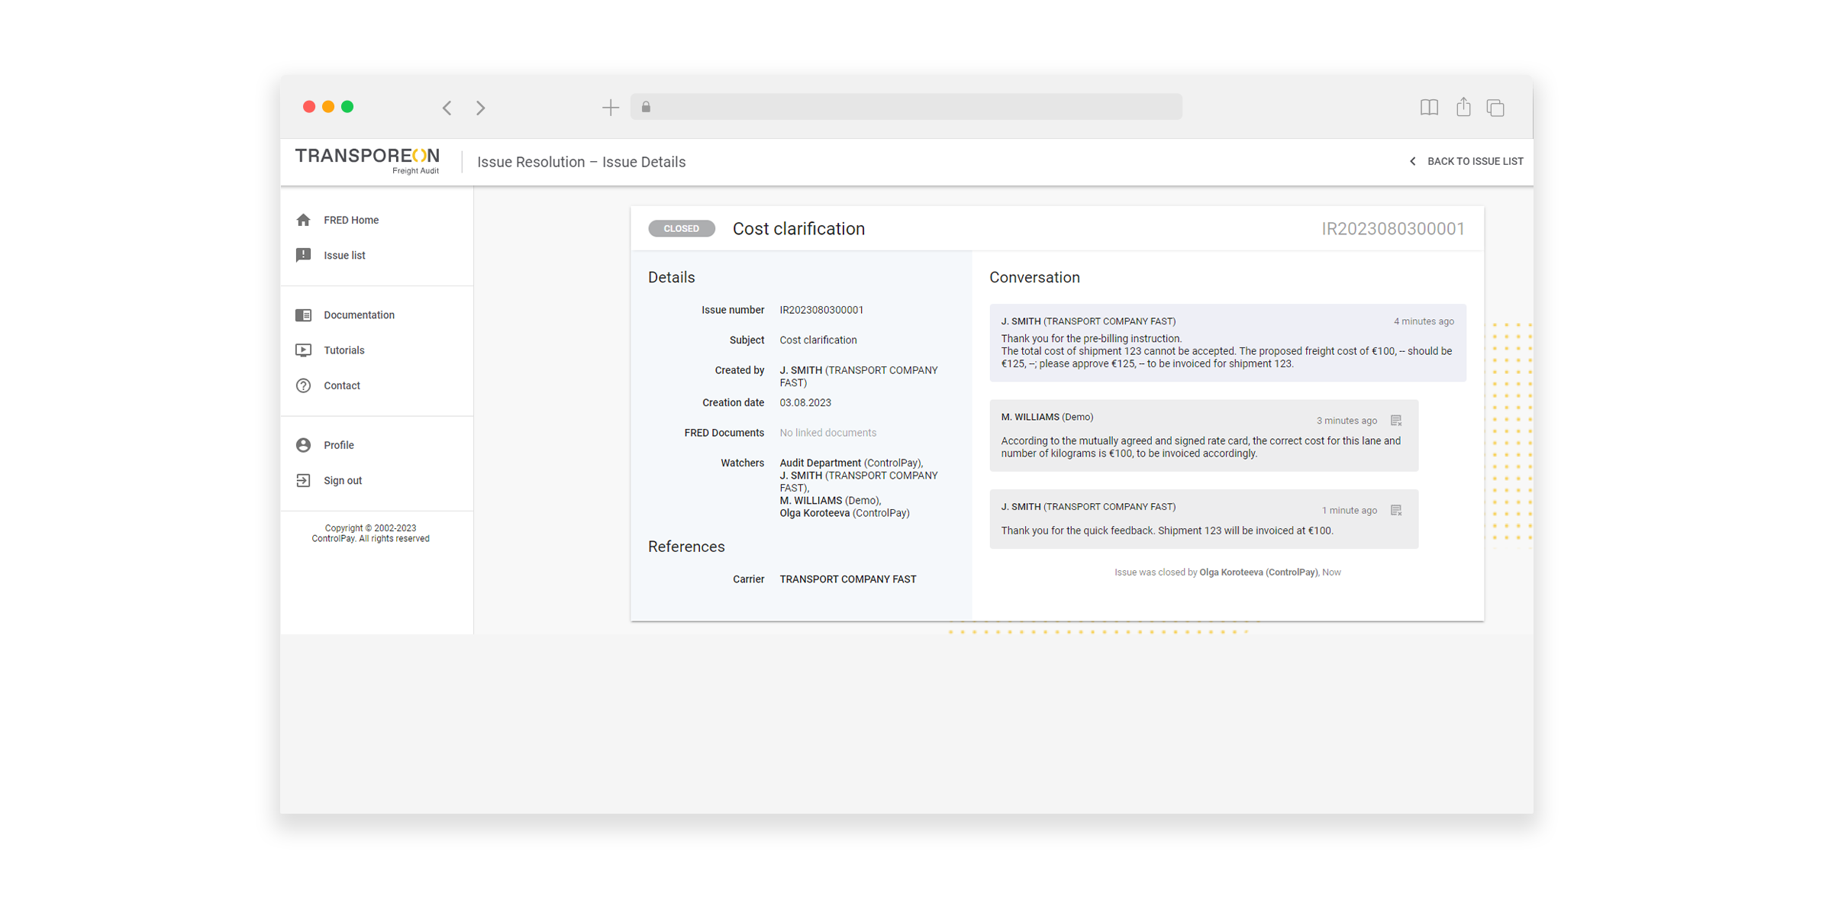Select the FRED Home house icon

point(304,220)
